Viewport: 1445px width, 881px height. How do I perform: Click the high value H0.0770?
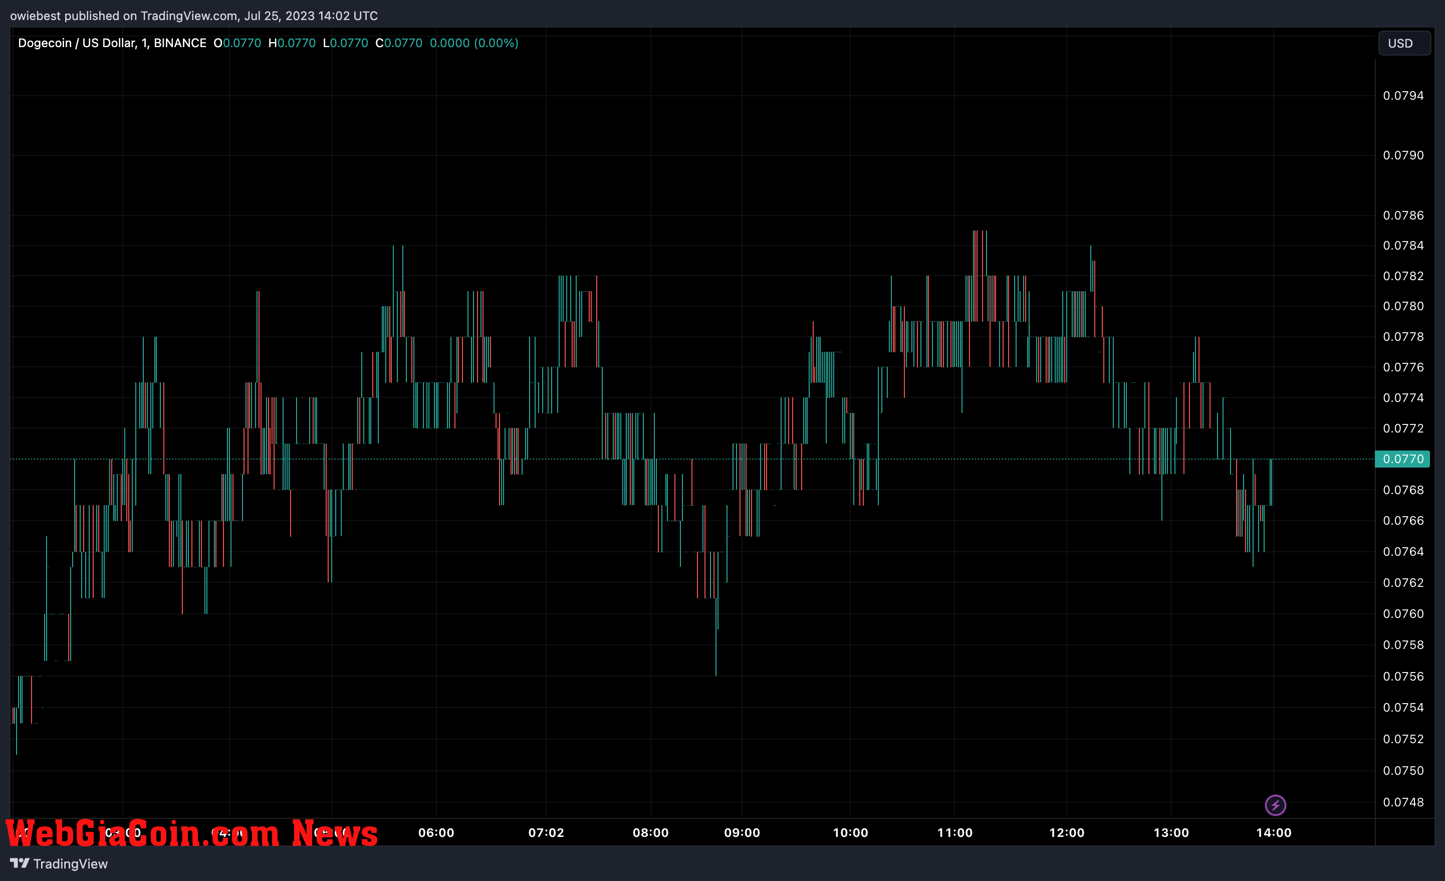(292, 43)
